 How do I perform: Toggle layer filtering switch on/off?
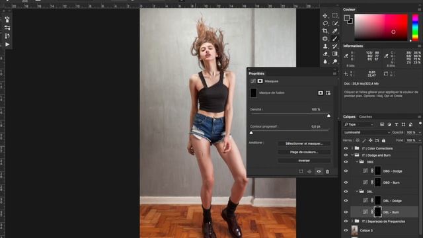(x=420, y=124)
